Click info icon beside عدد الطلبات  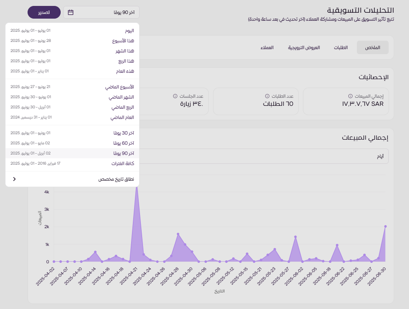[267, 96]
